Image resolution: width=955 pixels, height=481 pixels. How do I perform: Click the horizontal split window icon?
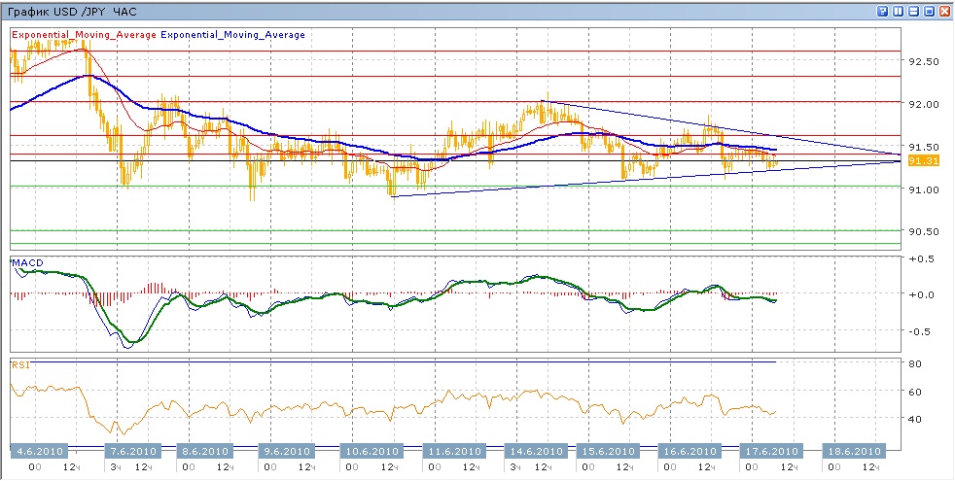click(914, 11)
